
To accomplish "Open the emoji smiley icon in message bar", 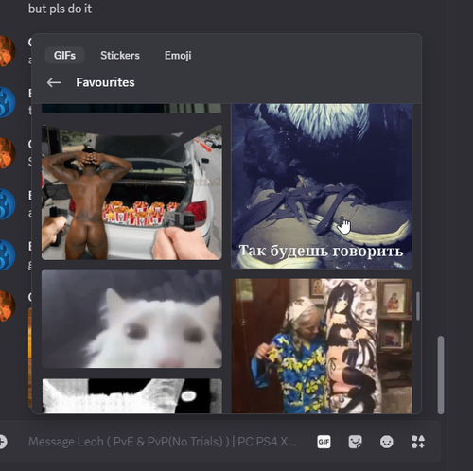I will click(387, 442).
